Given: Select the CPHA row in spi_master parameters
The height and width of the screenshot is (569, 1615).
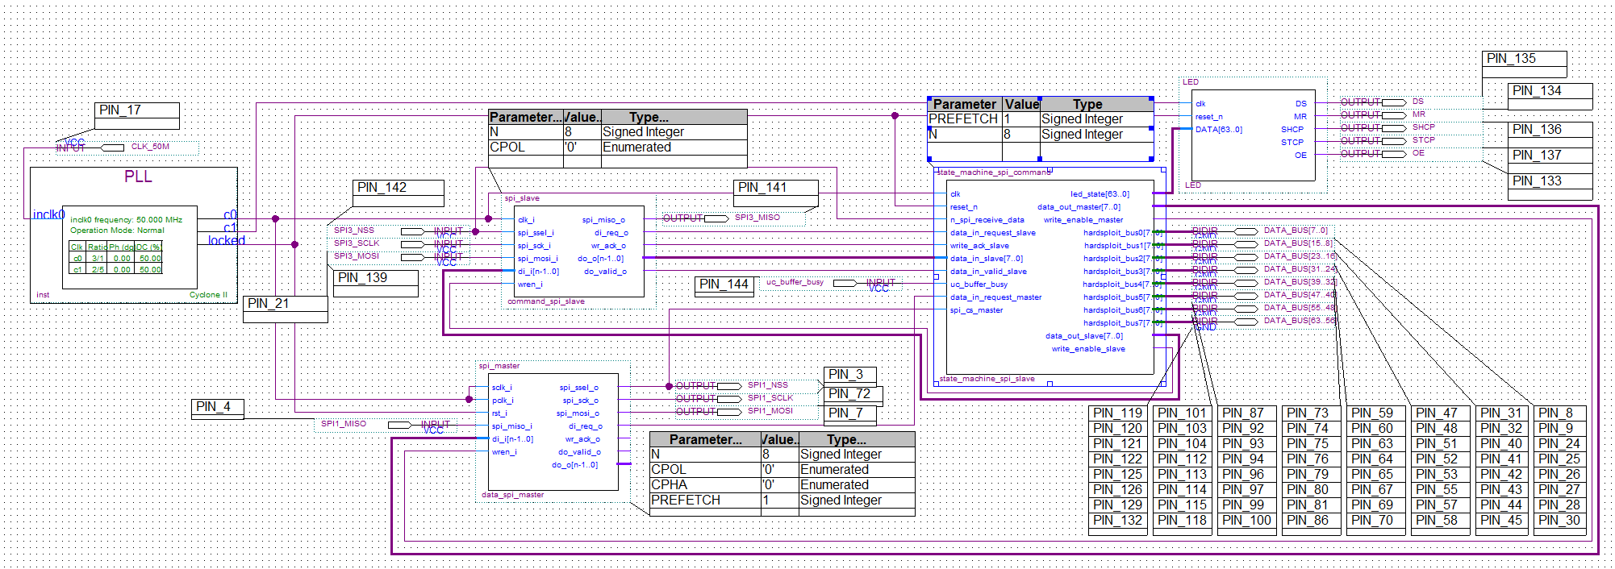Looking at the screenshot, I should 782,485.
